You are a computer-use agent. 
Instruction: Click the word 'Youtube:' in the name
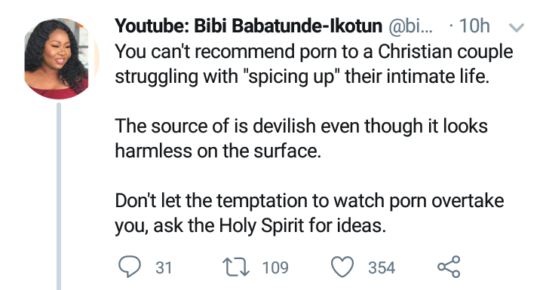pos(152,26)
